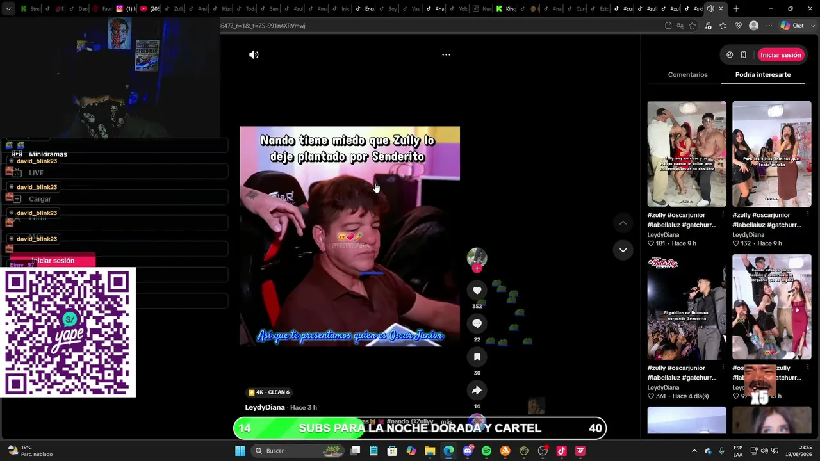Screen dimensions: 820x461
Task: Open the browser tab search dropdown
Action: (8, 9)
